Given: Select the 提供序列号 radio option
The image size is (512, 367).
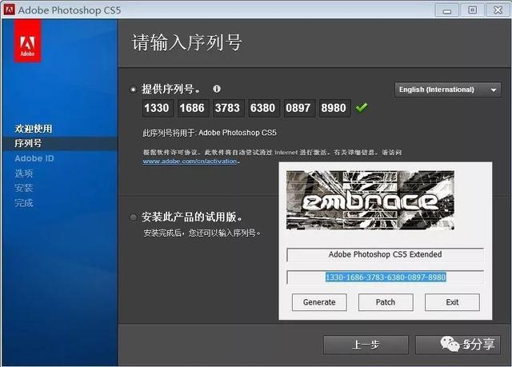Looking at the screenshot, I should [x=133, y=90].
